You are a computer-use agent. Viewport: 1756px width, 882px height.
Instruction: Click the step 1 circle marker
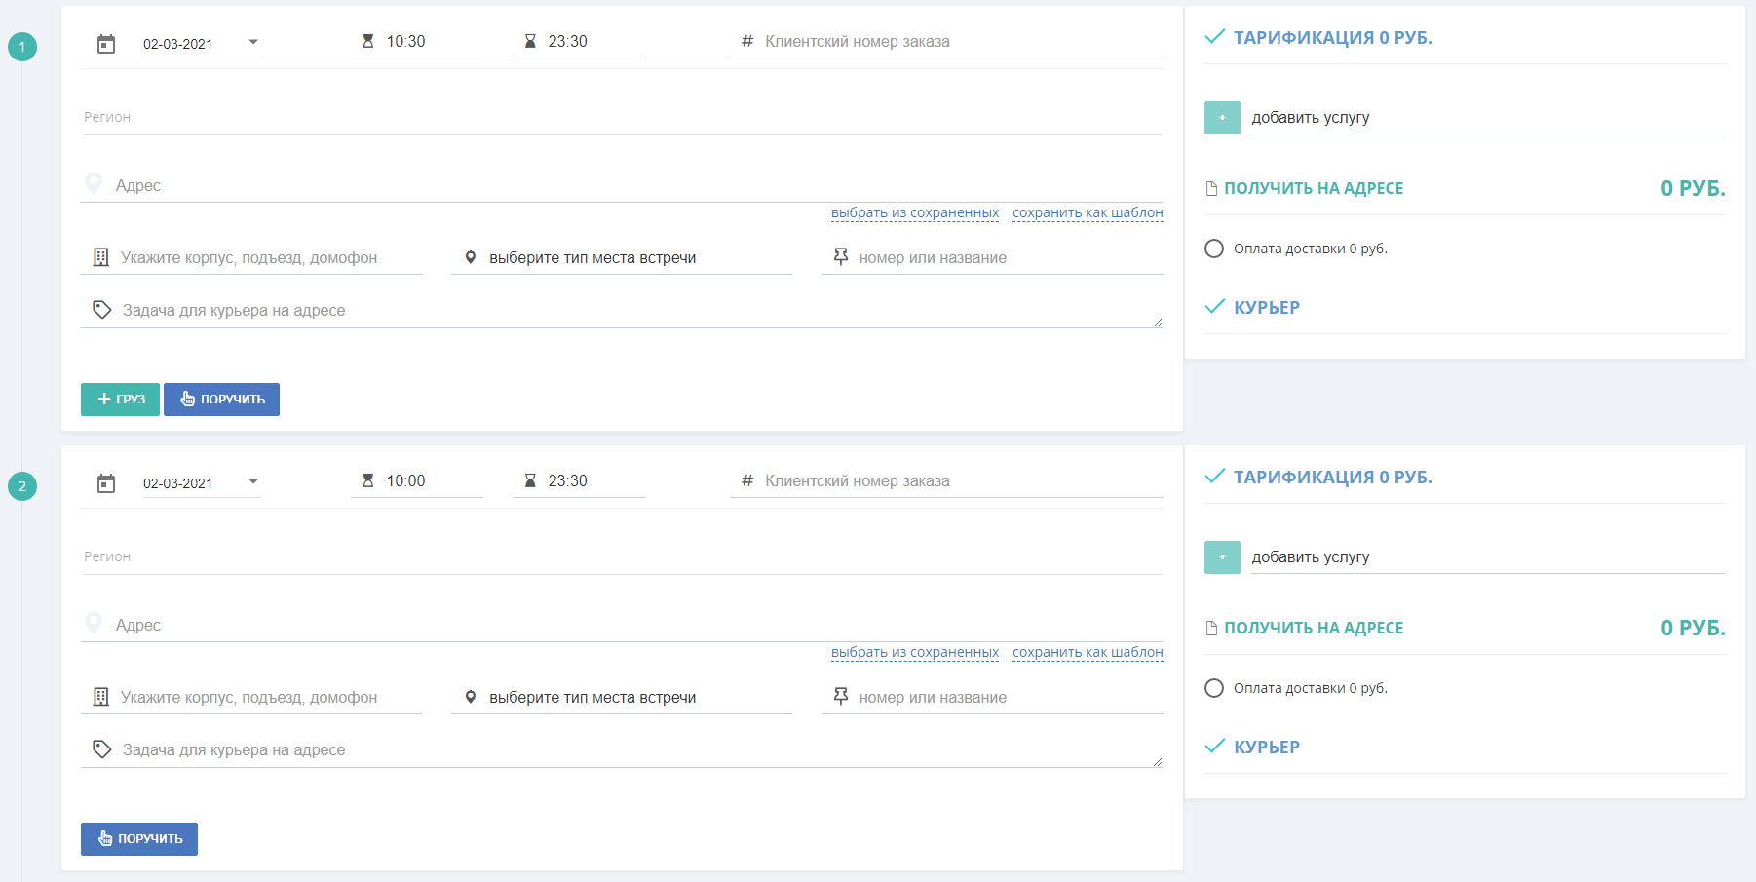22,47
